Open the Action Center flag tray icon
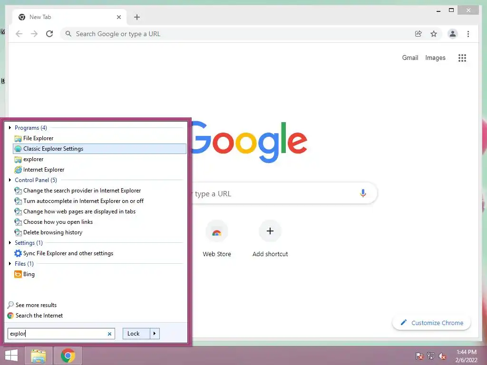This screenshot has width=487, height=365. point(419,356)
